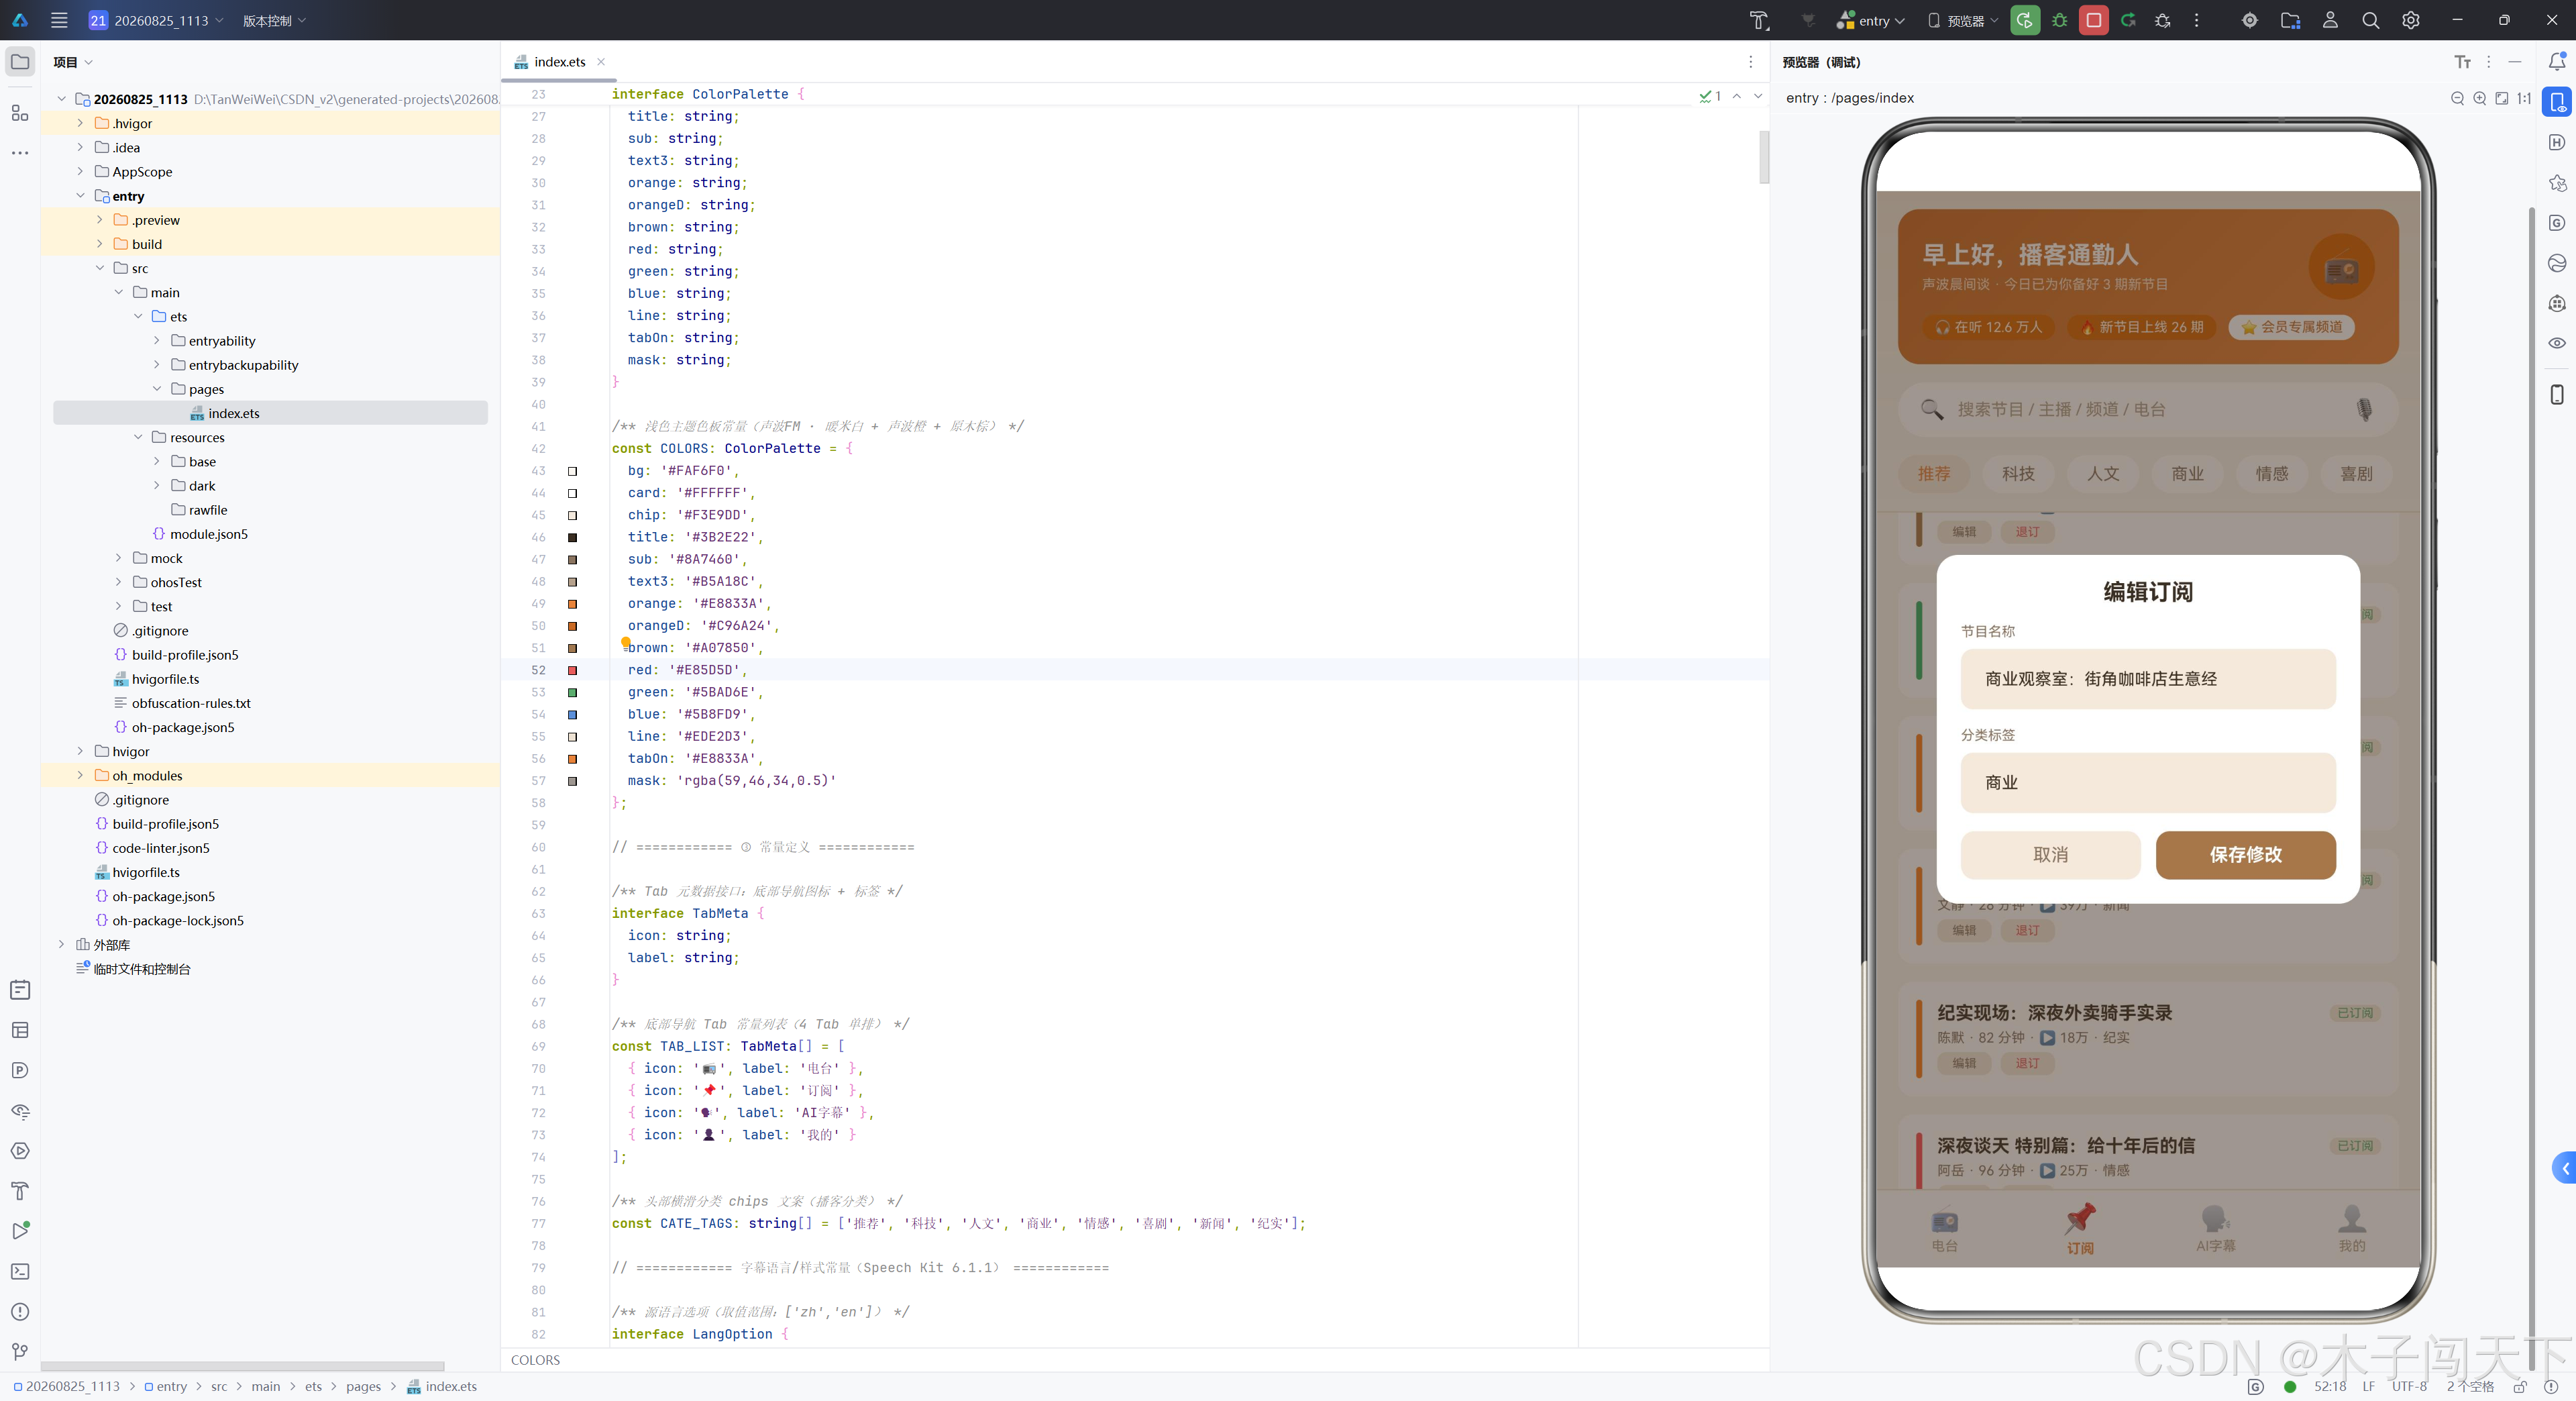Select the 电台 bottom tab in preview

pyautogui.click(x=1944, y=1229)
